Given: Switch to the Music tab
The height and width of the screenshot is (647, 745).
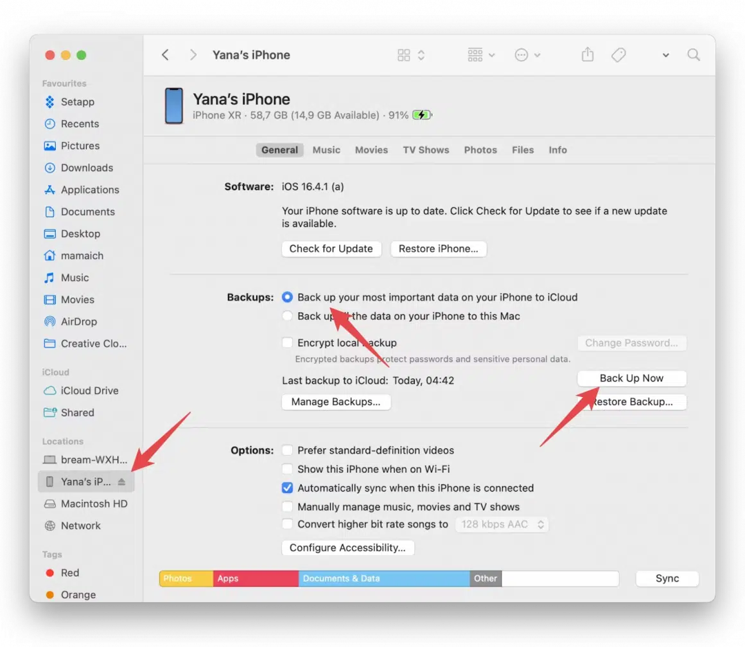Looking at the screenshot, I should 326,150.
